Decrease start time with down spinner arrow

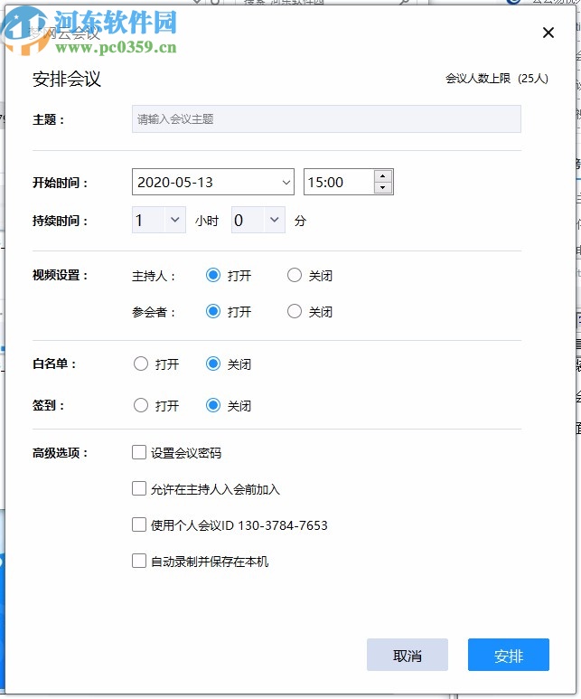pyautogui.click(x=383, y=188)
